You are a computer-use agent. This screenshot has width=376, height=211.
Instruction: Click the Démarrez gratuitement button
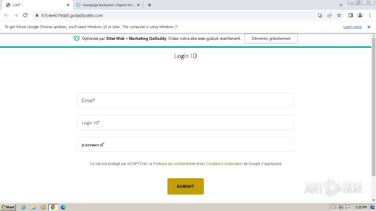tap(271, 38)
